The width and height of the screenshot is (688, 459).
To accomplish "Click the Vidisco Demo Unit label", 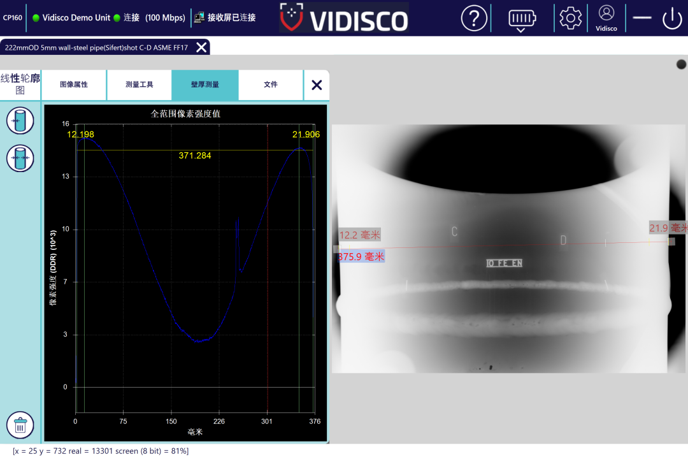I will [x=76, y=18].
